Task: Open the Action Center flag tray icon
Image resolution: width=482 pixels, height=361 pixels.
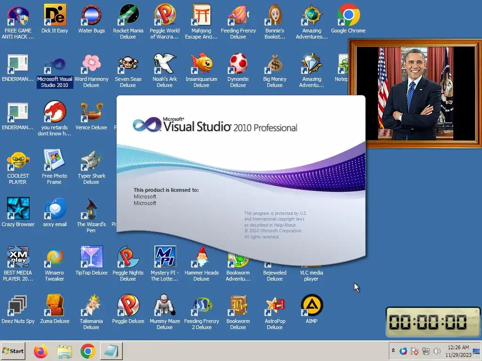Action: pyautogui.click(x=414, y=351)
